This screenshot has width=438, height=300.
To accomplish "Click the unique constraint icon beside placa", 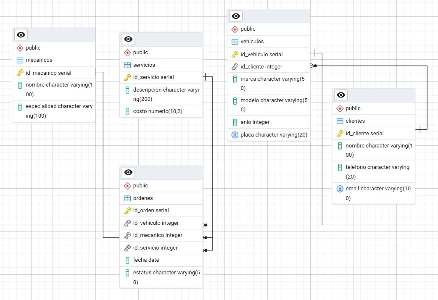I will click(x=235, y=135).
